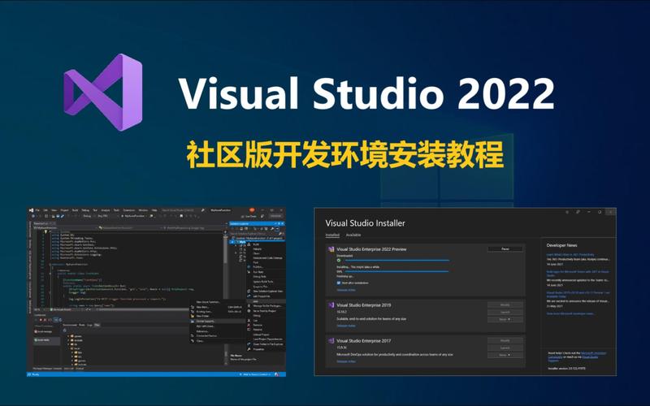
Task: Open Package Manager Console bottom tab
Action: tap(47, 369)
